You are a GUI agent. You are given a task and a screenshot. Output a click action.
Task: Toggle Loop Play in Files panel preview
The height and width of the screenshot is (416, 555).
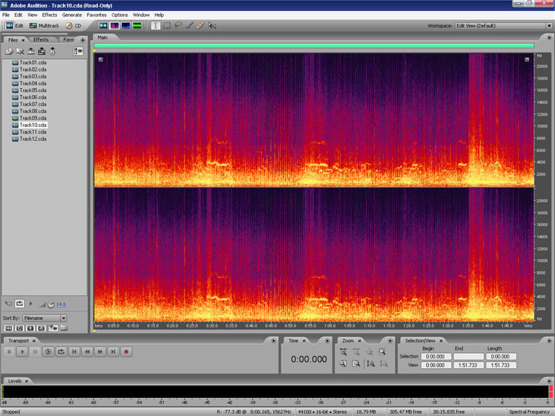pyautogui.click(x=19, y=304)
